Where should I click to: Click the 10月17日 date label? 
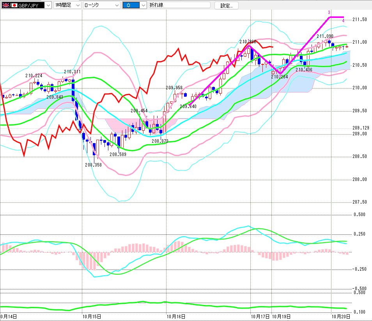tap(260, 316)
